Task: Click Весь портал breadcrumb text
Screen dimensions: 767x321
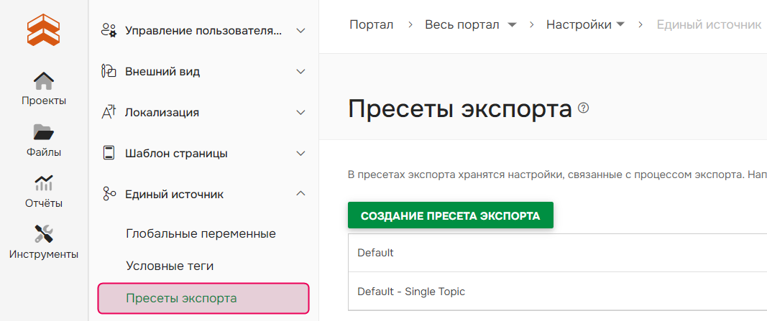Action: pyautogui.click(x=461, y=24)
